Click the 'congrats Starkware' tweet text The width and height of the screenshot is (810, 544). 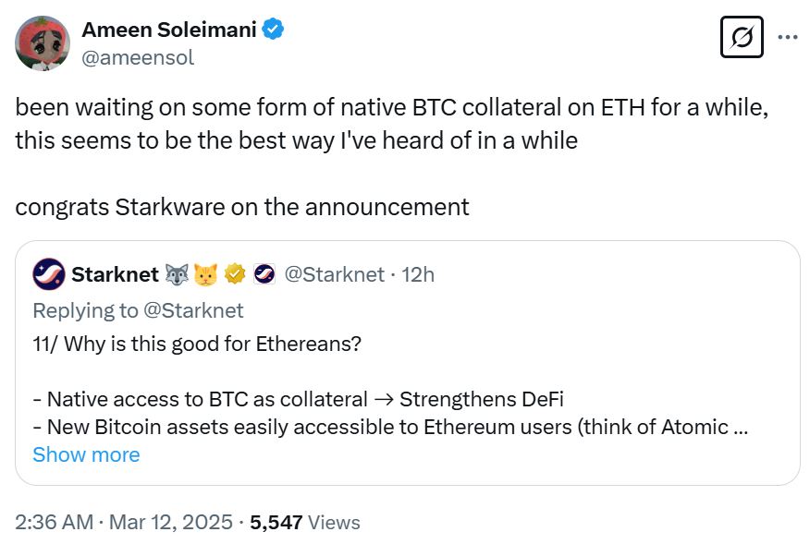coord(242,206)
